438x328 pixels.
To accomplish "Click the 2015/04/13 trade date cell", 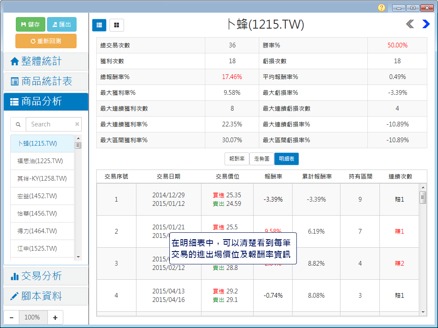I will [169, 291].
